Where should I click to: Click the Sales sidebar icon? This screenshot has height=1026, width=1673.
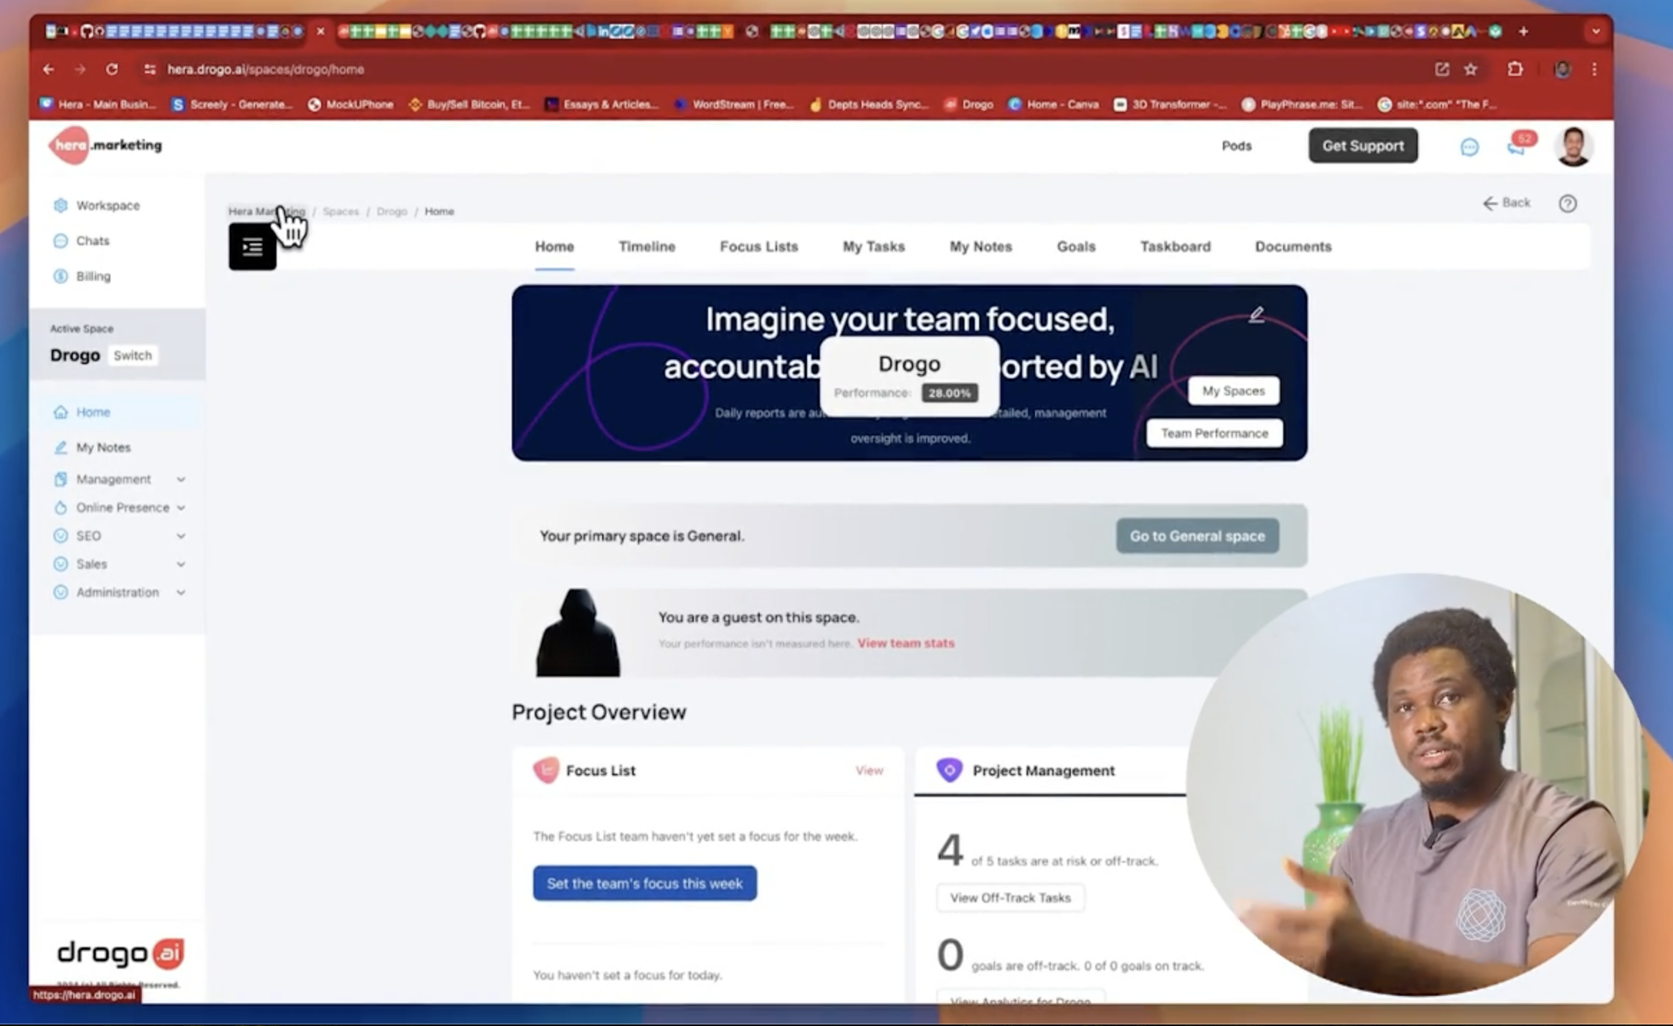pyautogui.click(x=61, y=564)
